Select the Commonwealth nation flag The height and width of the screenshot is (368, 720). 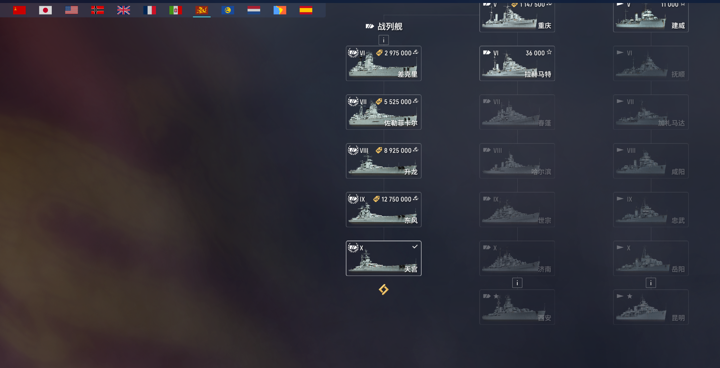coord(228,10)
